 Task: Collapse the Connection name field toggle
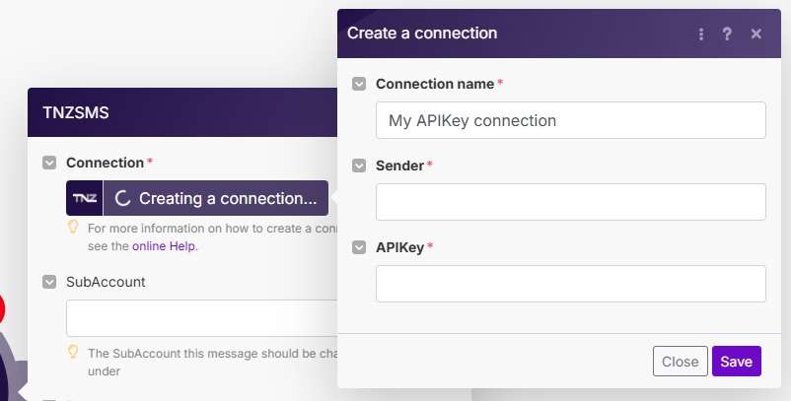click(x=359, y=84)
